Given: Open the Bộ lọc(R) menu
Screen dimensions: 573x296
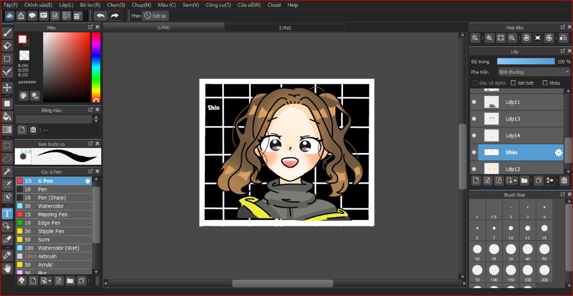Looking at the screenshot, I should [x=90, y=5].
